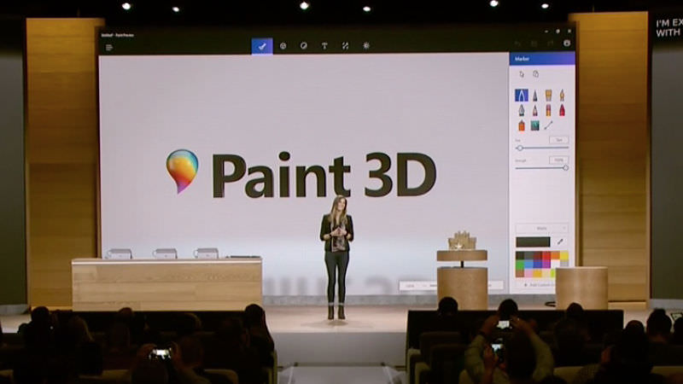Choose the selected Marker brush icon
This screenshot has height=384, width=683.
click(x=521, y=96)
